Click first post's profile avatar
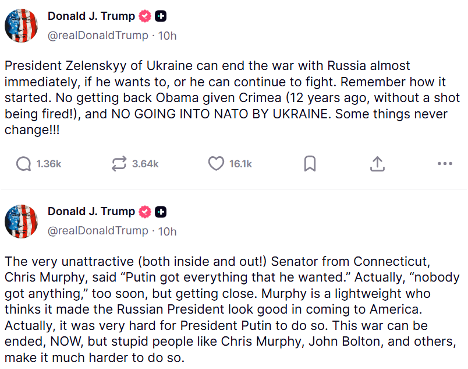468x369 pixels. pyautogui.click(x=22, y=26)
